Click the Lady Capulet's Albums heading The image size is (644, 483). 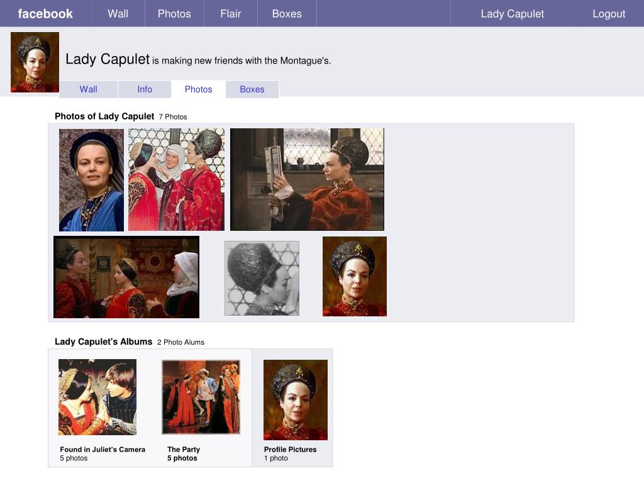click(104, 341)
